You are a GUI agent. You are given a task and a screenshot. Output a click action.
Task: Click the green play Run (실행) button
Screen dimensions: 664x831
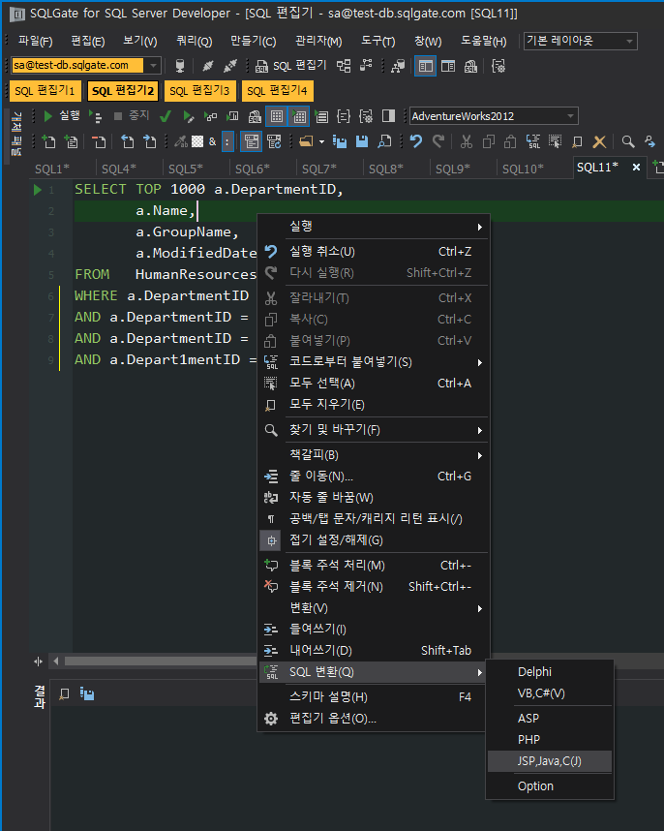tap(62, 115)
